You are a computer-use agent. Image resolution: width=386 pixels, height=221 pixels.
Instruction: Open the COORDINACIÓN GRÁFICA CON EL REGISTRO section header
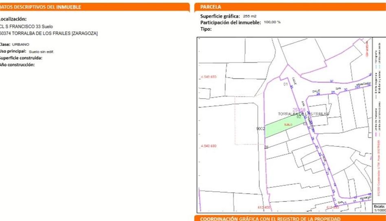(x=270, y=219)
